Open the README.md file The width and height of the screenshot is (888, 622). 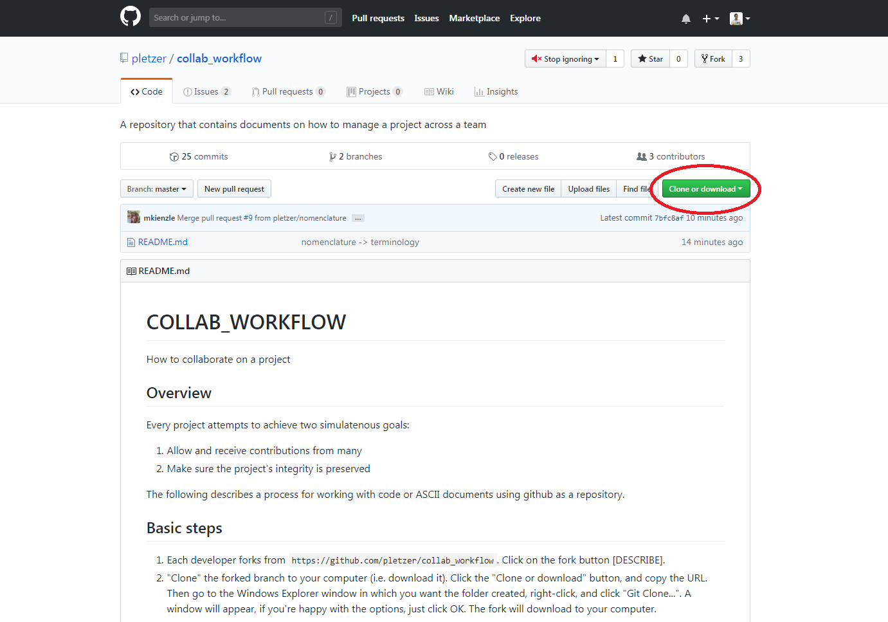[163, 242]
